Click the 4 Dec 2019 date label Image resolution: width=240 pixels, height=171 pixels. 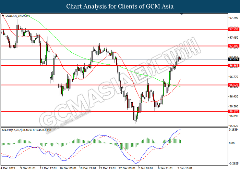(x=8, y=168)
